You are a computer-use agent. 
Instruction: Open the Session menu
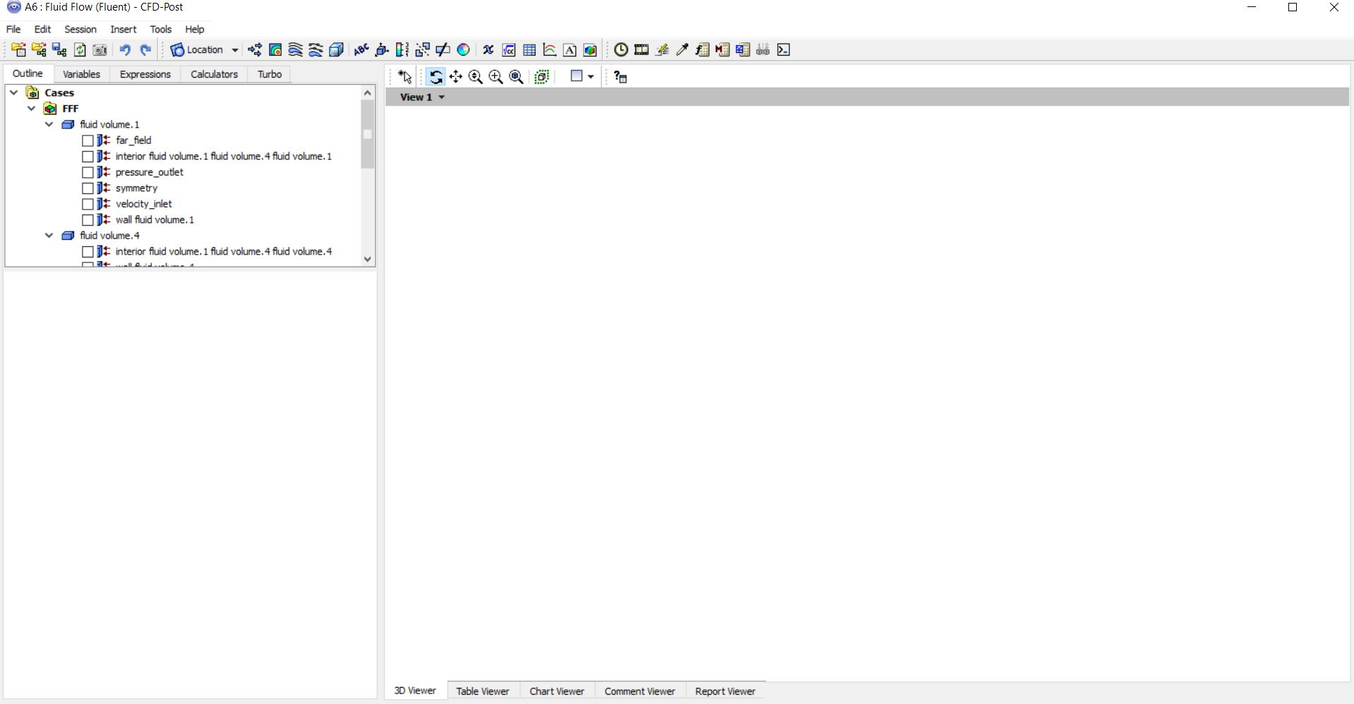click(80, 29)
